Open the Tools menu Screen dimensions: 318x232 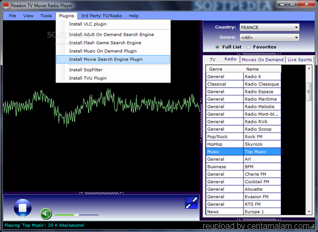(46, 16)
